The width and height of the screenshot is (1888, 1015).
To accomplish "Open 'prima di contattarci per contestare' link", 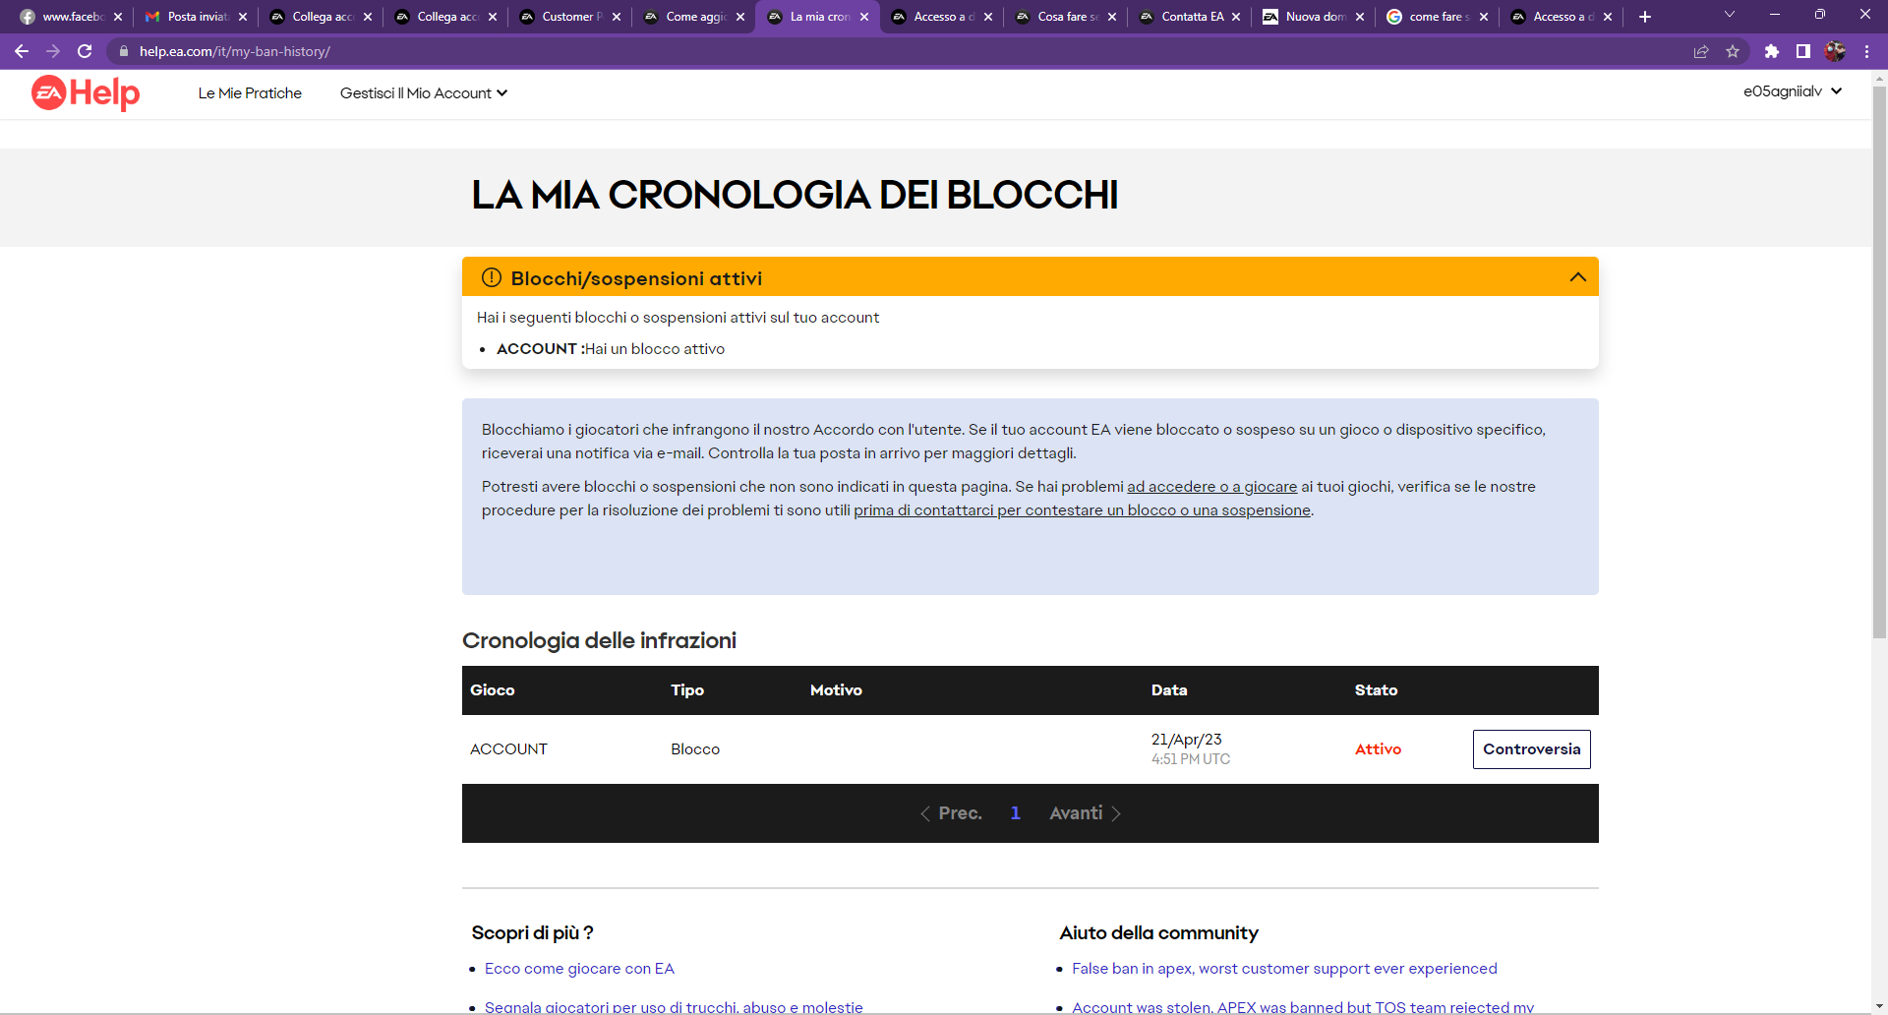I will [x=1082, y=510].
